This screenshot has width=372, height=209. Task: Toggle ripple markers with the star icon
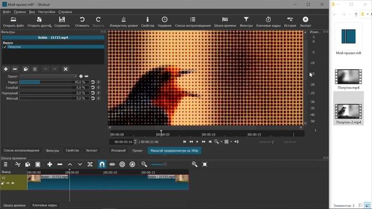click(x=133, y=164)
